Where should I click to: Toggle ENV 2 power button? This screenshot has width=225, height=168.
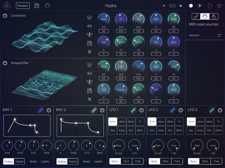coord(102,110)
